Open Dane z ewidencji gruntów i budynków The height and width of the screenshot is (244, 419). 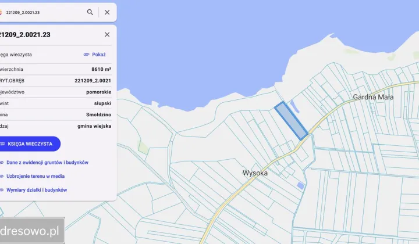click(x=47, y=163)
